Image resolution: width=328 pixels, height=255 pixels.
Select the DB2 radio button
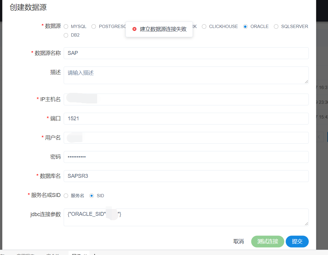(x=66, y=35)
